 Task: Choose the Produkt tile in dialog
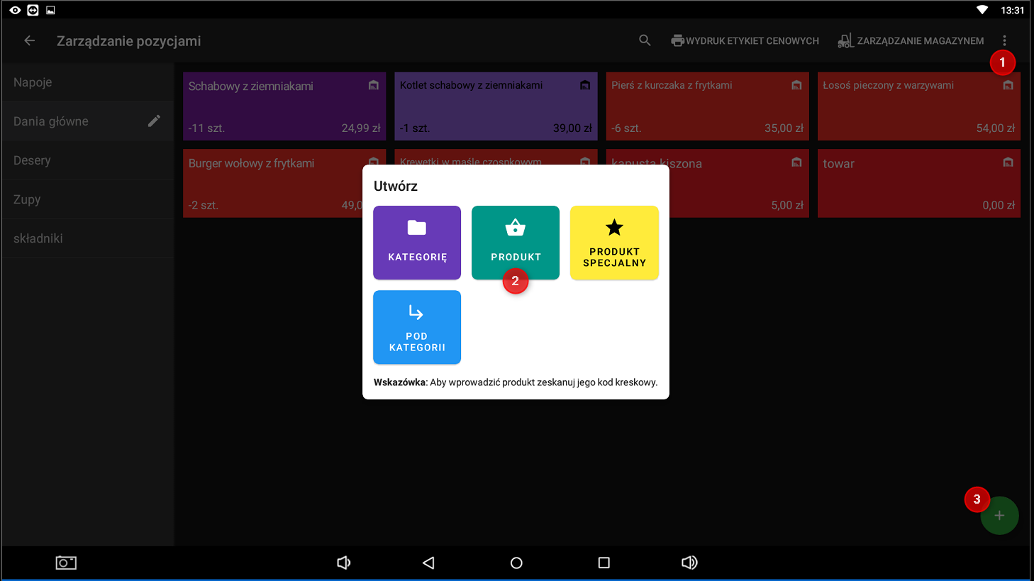coord(516,243)
